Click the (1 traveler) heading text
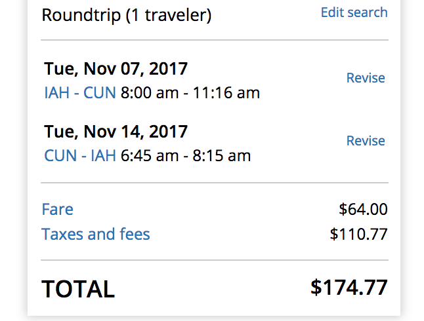Viewport: 424px width, 321px height. pos(169,15)
